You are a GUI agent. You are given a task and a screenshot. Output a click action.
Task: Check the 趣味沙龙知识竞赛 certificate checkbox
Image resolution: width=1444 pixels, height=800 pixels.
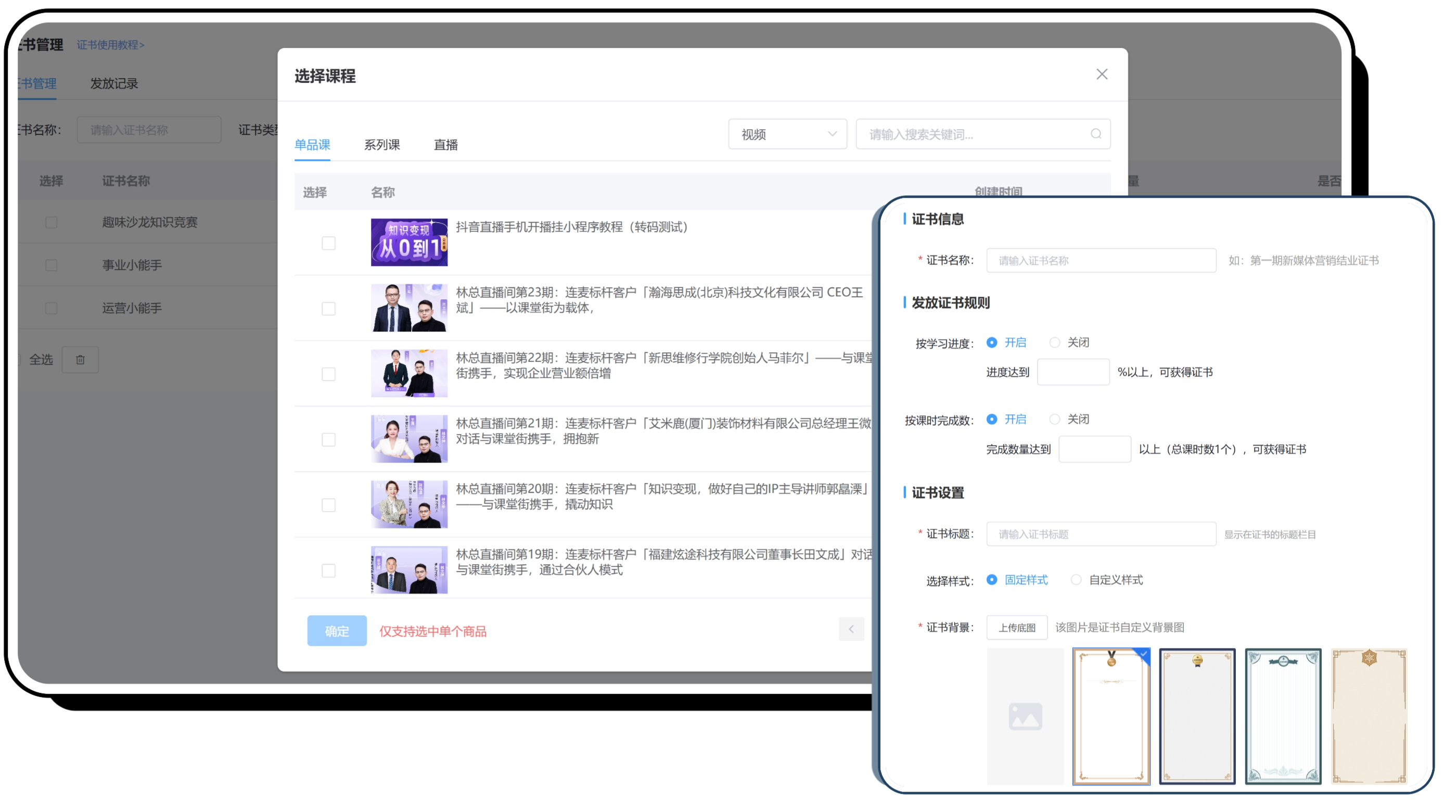coord(51,223)
